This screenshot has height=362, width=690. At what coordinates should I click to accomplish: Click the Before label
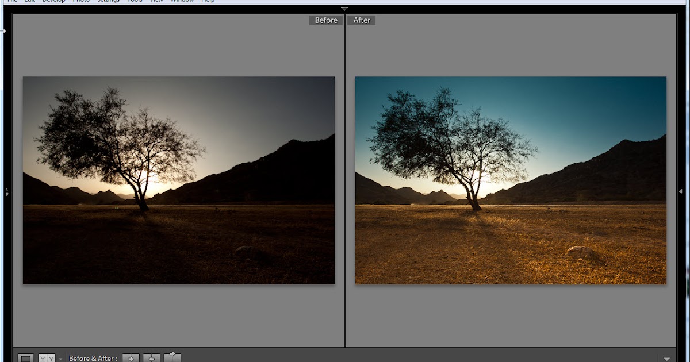(x=326, y=20)
